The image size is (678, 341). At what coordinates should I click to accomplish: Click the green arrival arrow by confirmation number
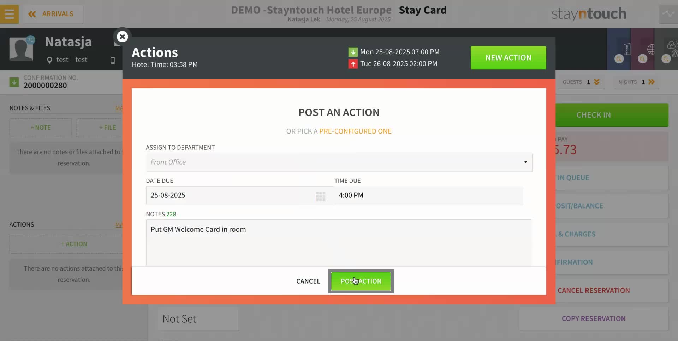(x=14, y=82)
